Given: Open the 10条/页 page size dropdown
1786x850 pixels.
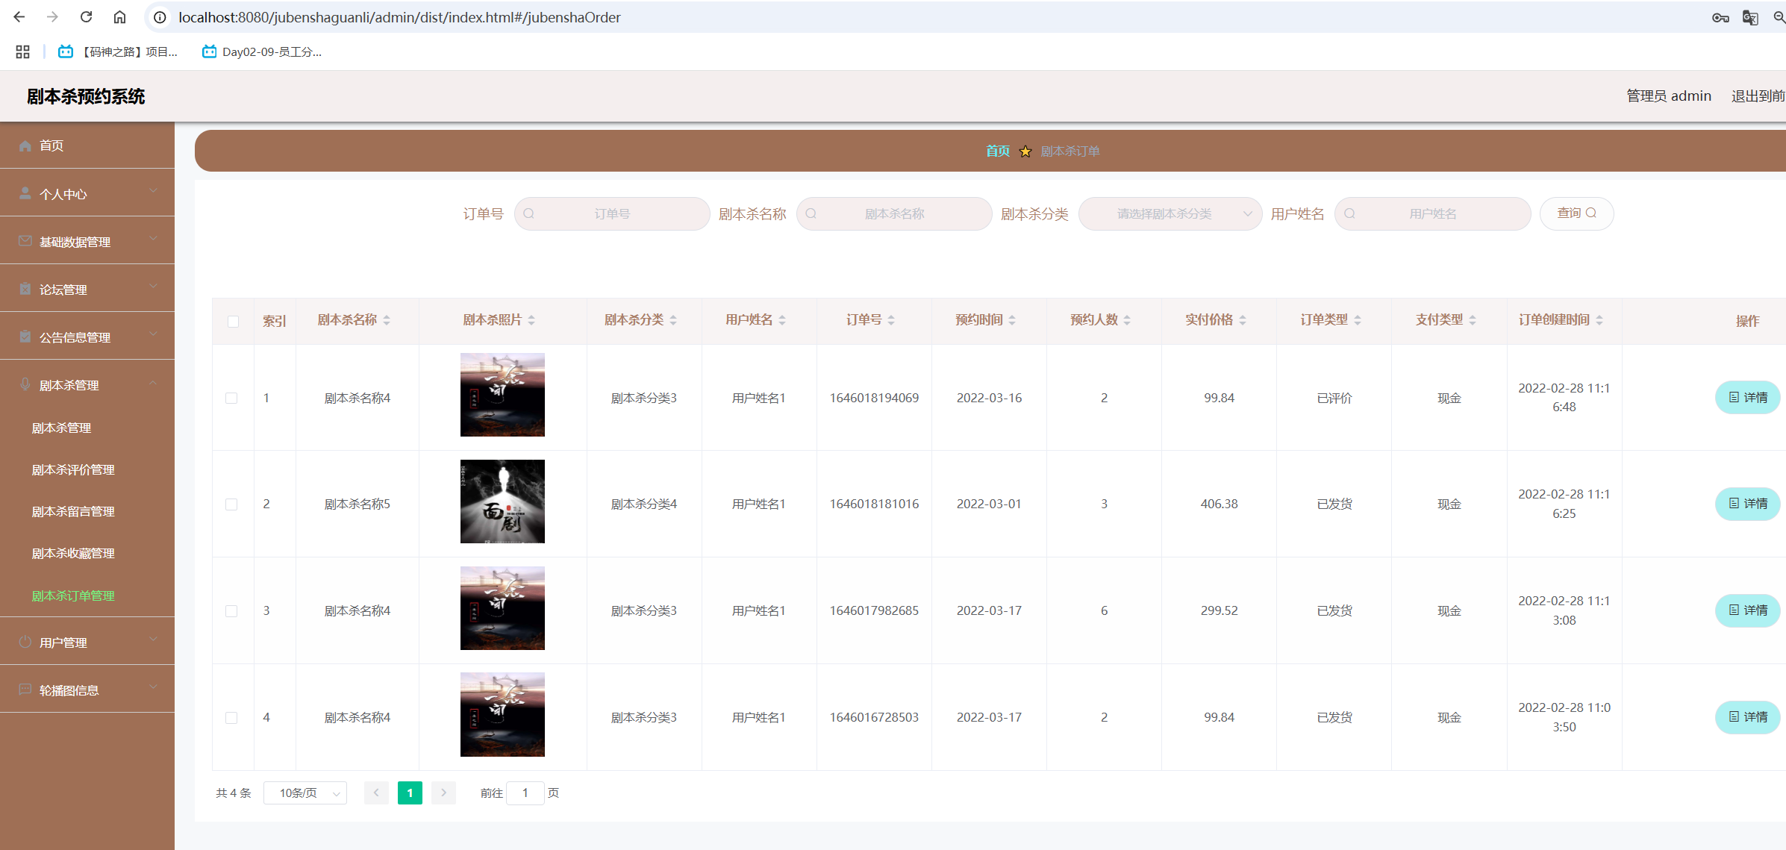Looking at the screenshot, I should pos(305,793).
